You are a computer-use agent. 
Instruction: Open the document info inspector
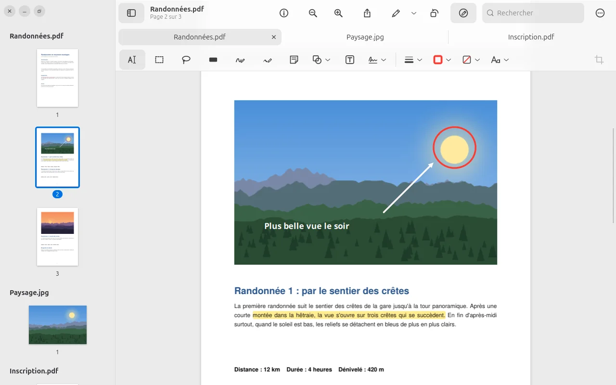(284, 13)
